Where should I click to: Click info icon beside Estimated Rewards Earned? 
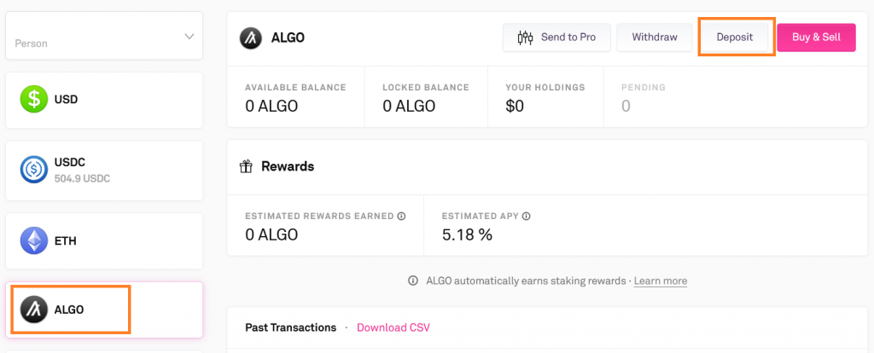point(401,216)
